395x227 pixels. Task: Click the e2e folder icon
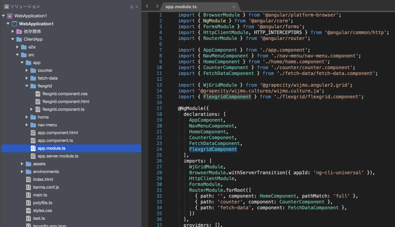pos(24,47)
